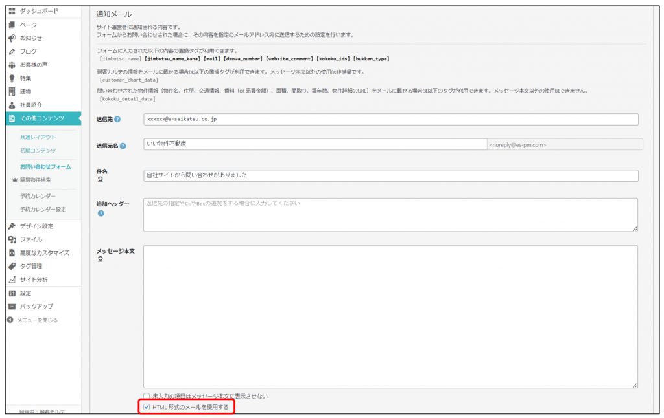Toggle HTML形式のメールを使用する checkbox
This screenshot has height=418, width=664.
[147, 407]
